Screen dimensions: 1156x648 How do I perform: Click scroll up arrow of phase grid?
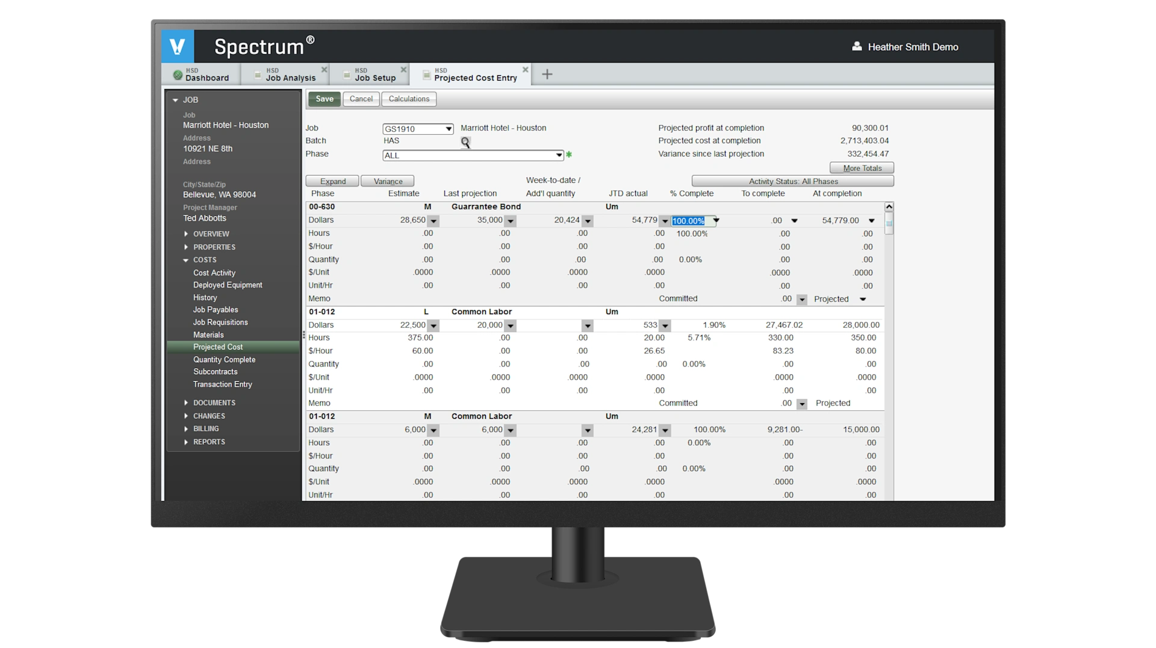[x=889, y=207]
